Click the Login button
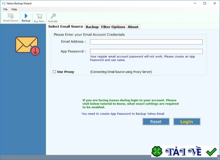Image resolution: width=220 pixels, height=160 pixels. coord(187,122)
